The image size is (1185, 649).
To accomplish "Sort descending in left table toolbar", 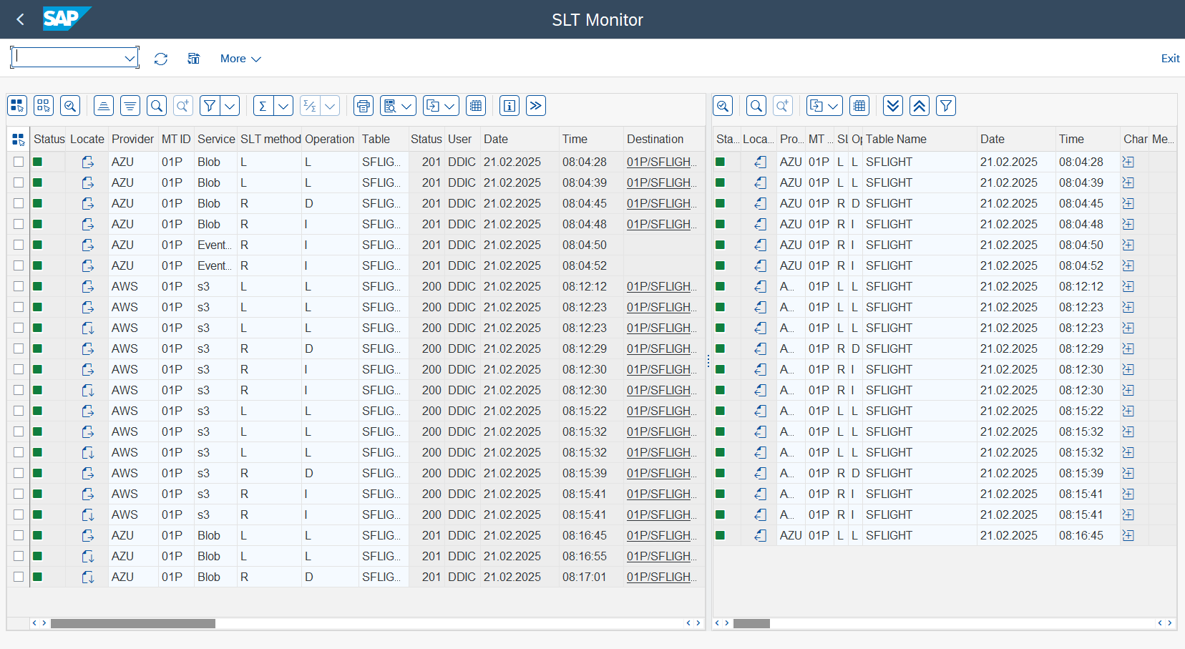I will tap(130, 106).
